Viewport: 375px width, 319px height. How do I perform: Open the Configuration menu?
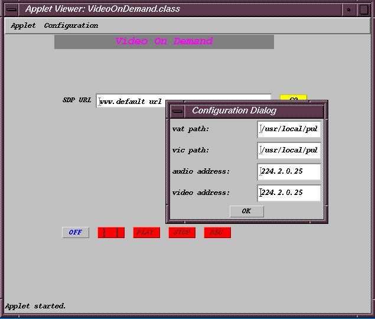click(x=71, y=25)
